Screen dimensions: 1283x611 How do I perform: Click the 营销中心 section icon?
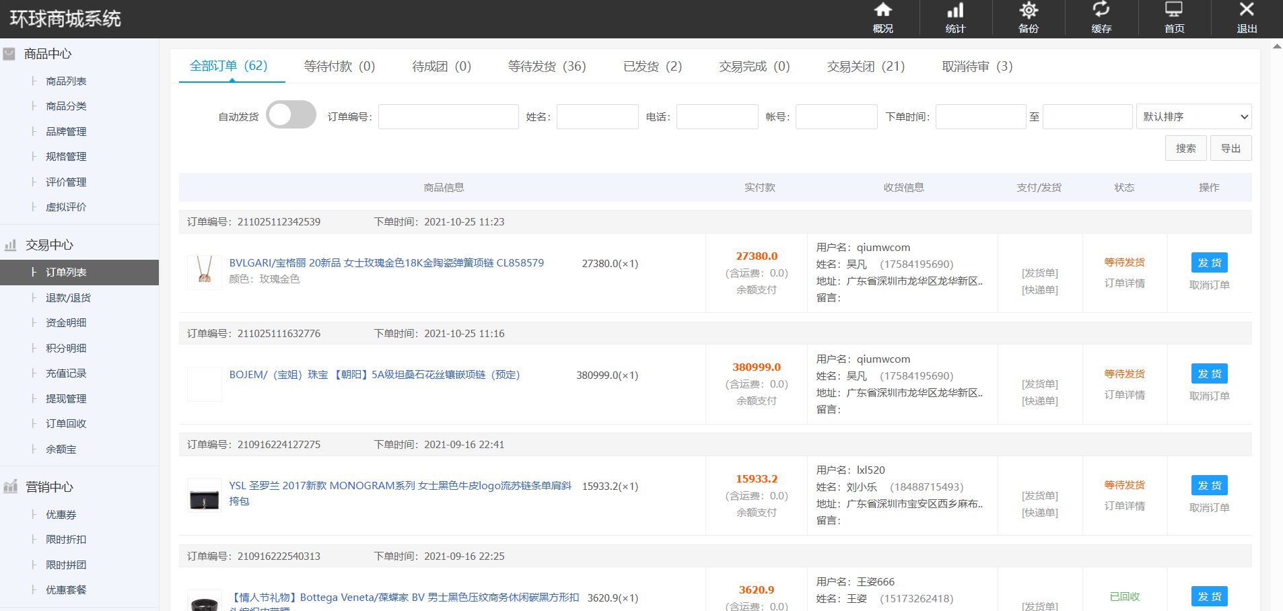click(10, 487)
